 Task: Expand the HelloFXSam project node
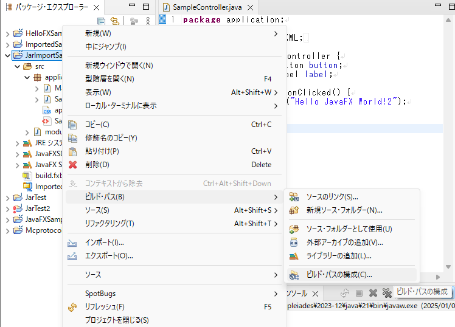[x=7, y=34]
